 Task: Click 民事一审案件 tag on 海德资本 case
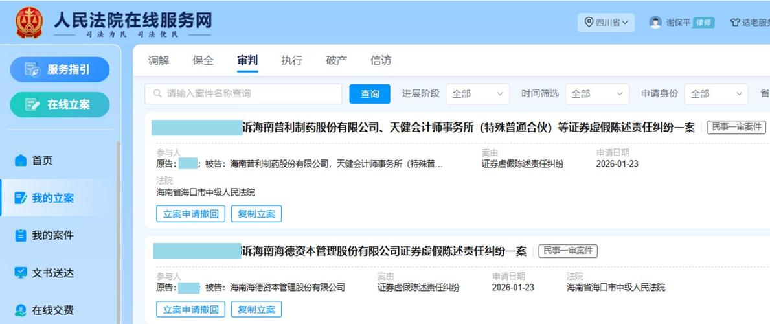(x=568, y=251)
